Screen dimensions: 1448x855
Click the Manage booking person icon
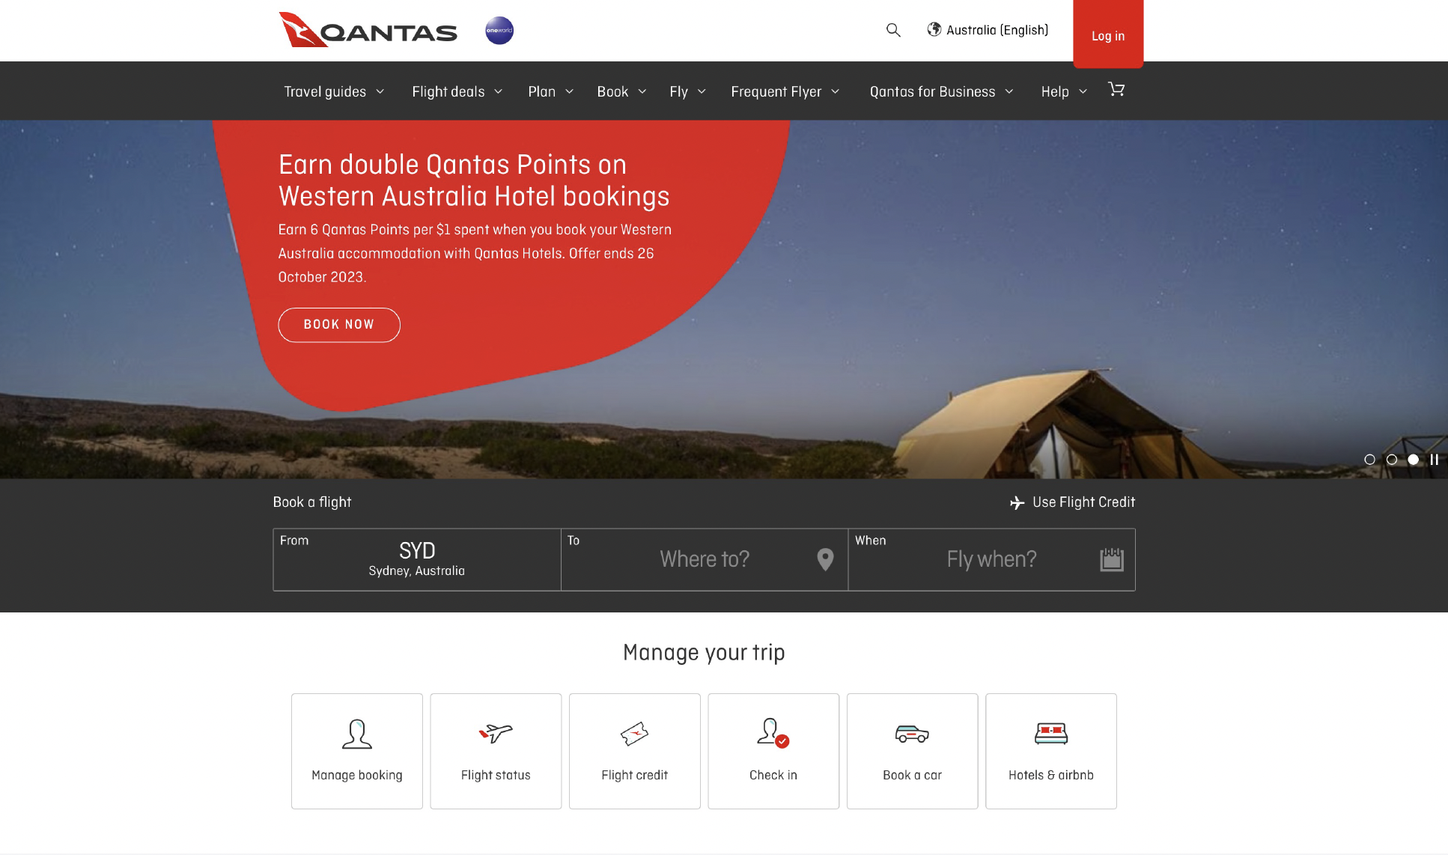357,734
